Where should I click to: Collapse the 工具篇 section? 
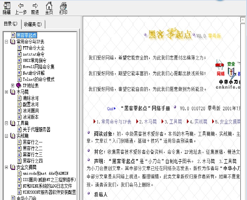(7, 123)
